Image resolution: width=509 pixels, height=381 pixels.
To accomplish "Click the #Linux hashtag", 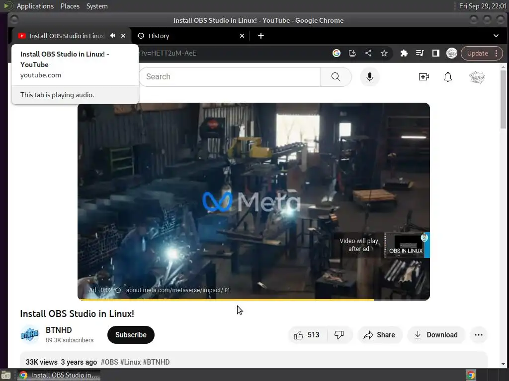I will [131, 362].
